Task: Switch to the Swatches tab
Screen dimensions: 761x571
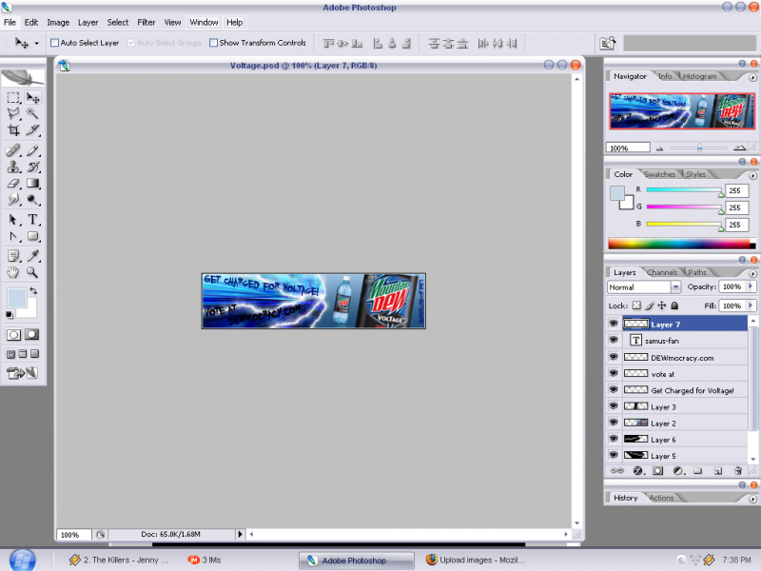Action: [659, 174]
